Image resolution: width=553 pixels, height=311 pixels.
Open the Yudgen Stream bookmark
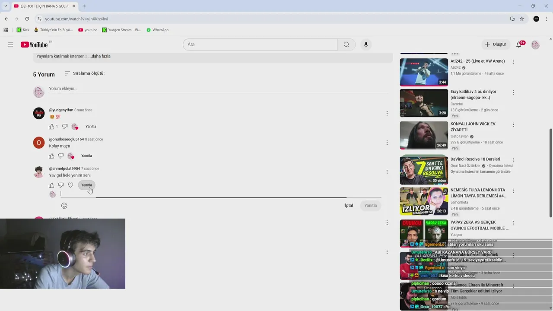[x=121, y=30]
